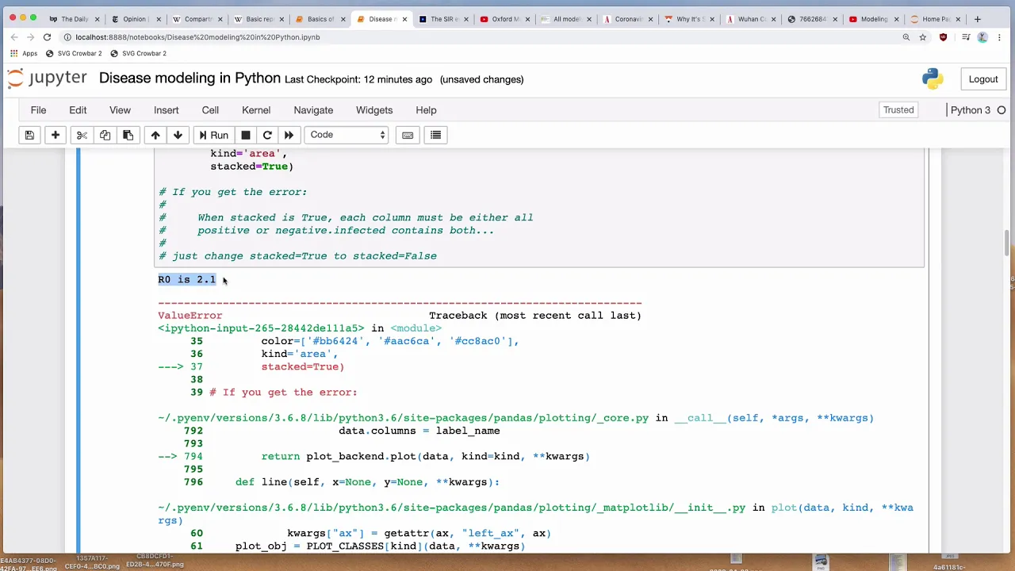
Task: Open the Cell menu
Action: pyautogui.click(x=210, y=110)
